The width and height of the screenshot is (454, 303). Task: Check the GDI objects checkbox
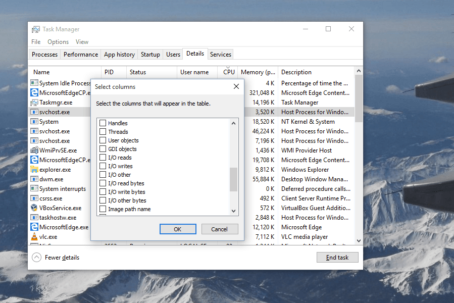click(103, 149)
